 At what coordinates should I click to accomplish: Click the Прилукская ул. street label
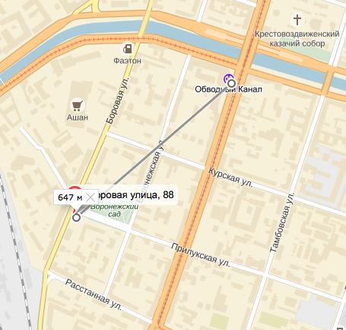(x=201, y=255)
